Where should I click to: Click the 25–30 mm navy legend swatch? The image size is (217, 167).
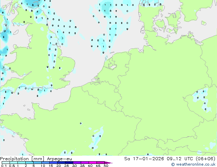69,163
